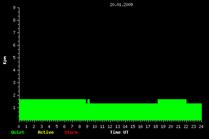
Task: Click hour 9 on the time axis
Action: tap(87, 127)
